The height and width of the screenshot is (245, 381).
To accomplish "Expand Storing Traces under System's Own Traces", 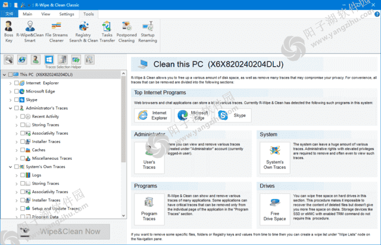I will tap(17, 184).
